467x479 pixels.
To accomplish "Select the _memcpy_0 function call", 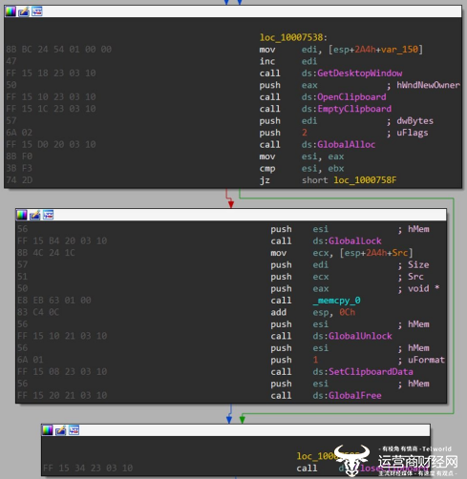I will tap(336, 301).
